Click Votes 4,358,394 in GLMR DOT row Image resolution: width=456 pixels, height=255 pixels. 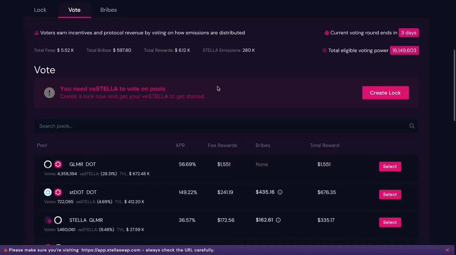[x=61, y=174]
